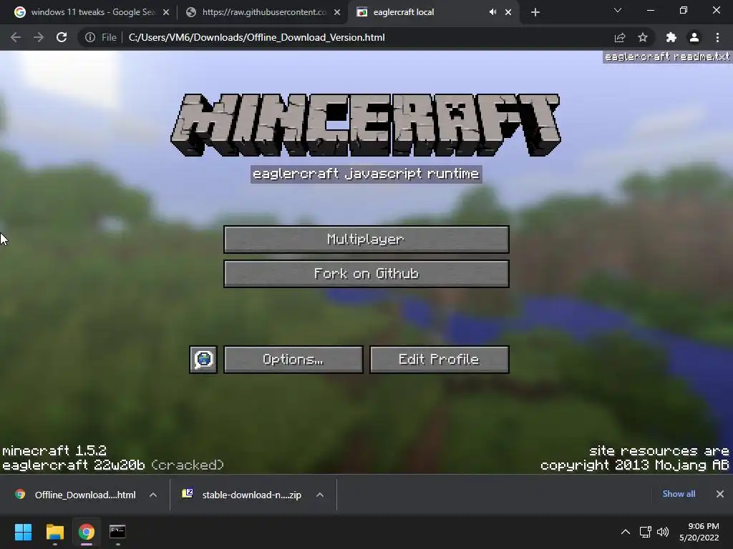Click Show all downloads link
This screenshot has height=549, width=733.
[x=679, y=494]
